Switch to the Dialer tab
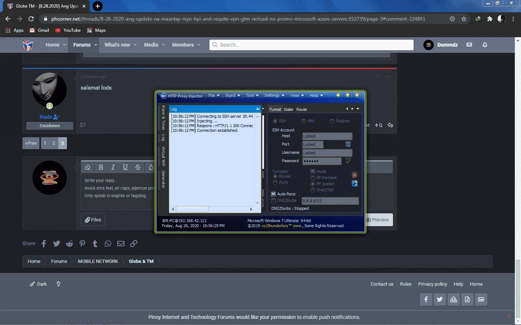This screenshot has width=521, height=325. 288,109
